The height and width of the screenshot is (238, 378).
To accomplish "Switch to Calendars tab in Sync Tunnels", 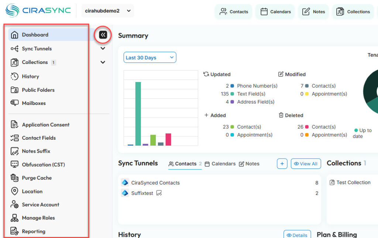I will click(220, 164).
